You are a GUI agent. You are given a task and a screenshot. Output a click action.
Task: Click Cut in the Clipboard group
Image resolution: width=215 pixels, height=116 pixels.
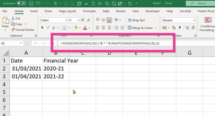[x=16, y=18]
